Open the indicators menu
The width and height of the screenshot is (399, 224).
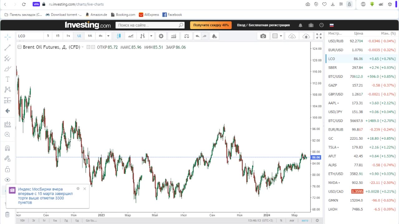coord(174,36)
